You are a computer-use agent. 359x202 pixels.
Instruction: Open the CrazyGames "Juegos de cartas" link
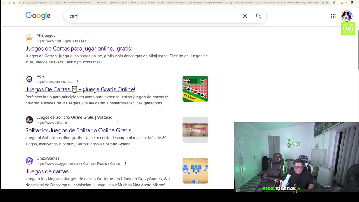click(47, 171)
